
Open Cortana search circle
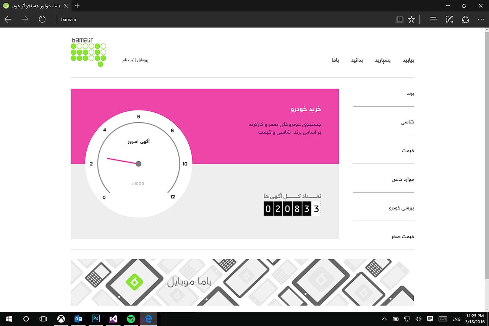coord(26,319)
